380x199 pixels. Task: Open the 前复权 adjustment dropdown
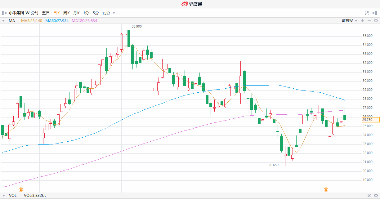(349, 21)
